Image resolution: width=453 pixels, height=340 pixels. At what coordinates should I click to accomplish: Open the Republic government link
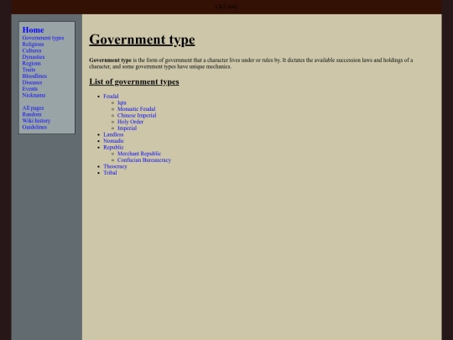[113, 147]
